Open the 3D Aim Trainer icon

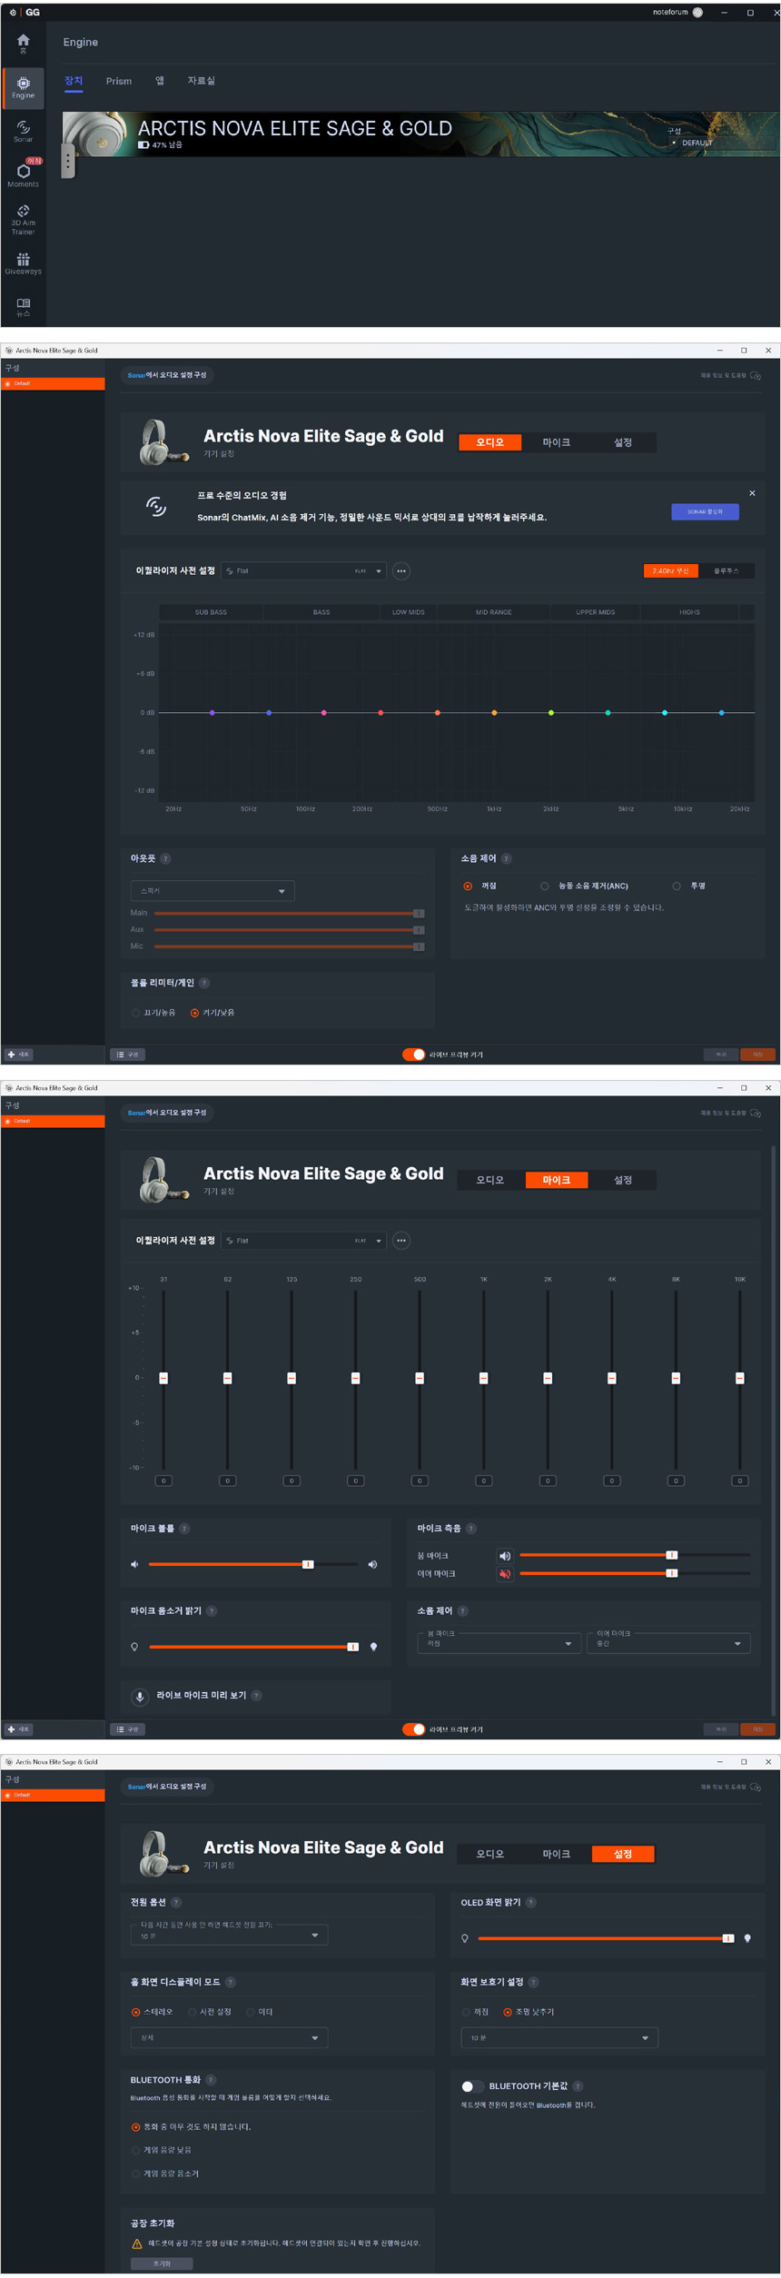coord(23,218)
